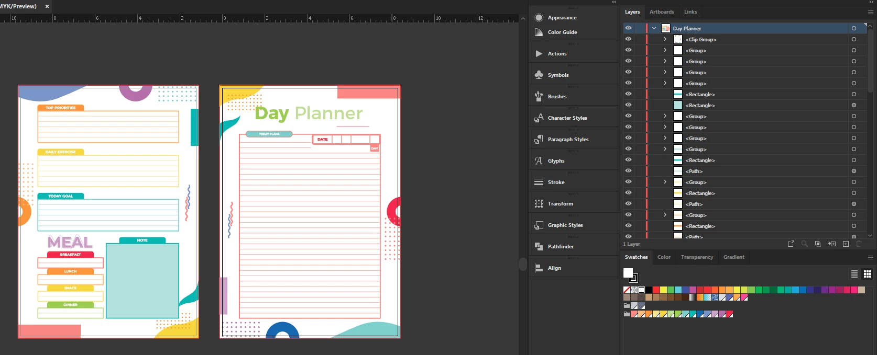The width and height of the screenshot is (877, 355).
Task: Close the CMYK/Preview document tab
Action: coord(47,6)
